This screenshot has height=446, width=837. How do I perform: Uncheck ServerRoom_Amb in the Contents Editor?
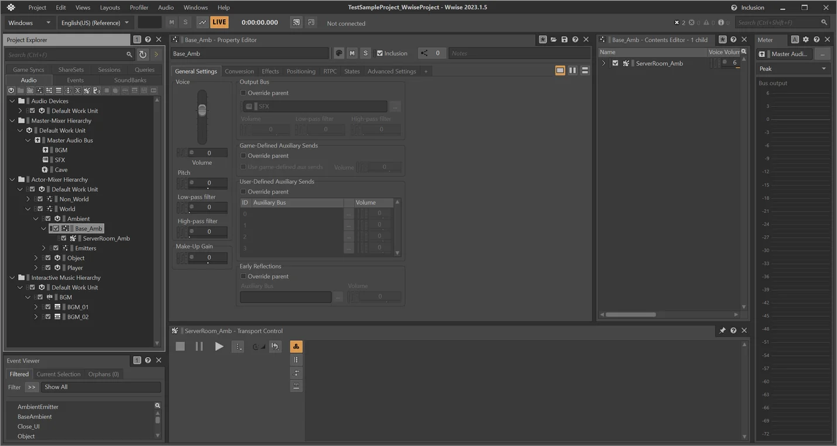[615, 63]
